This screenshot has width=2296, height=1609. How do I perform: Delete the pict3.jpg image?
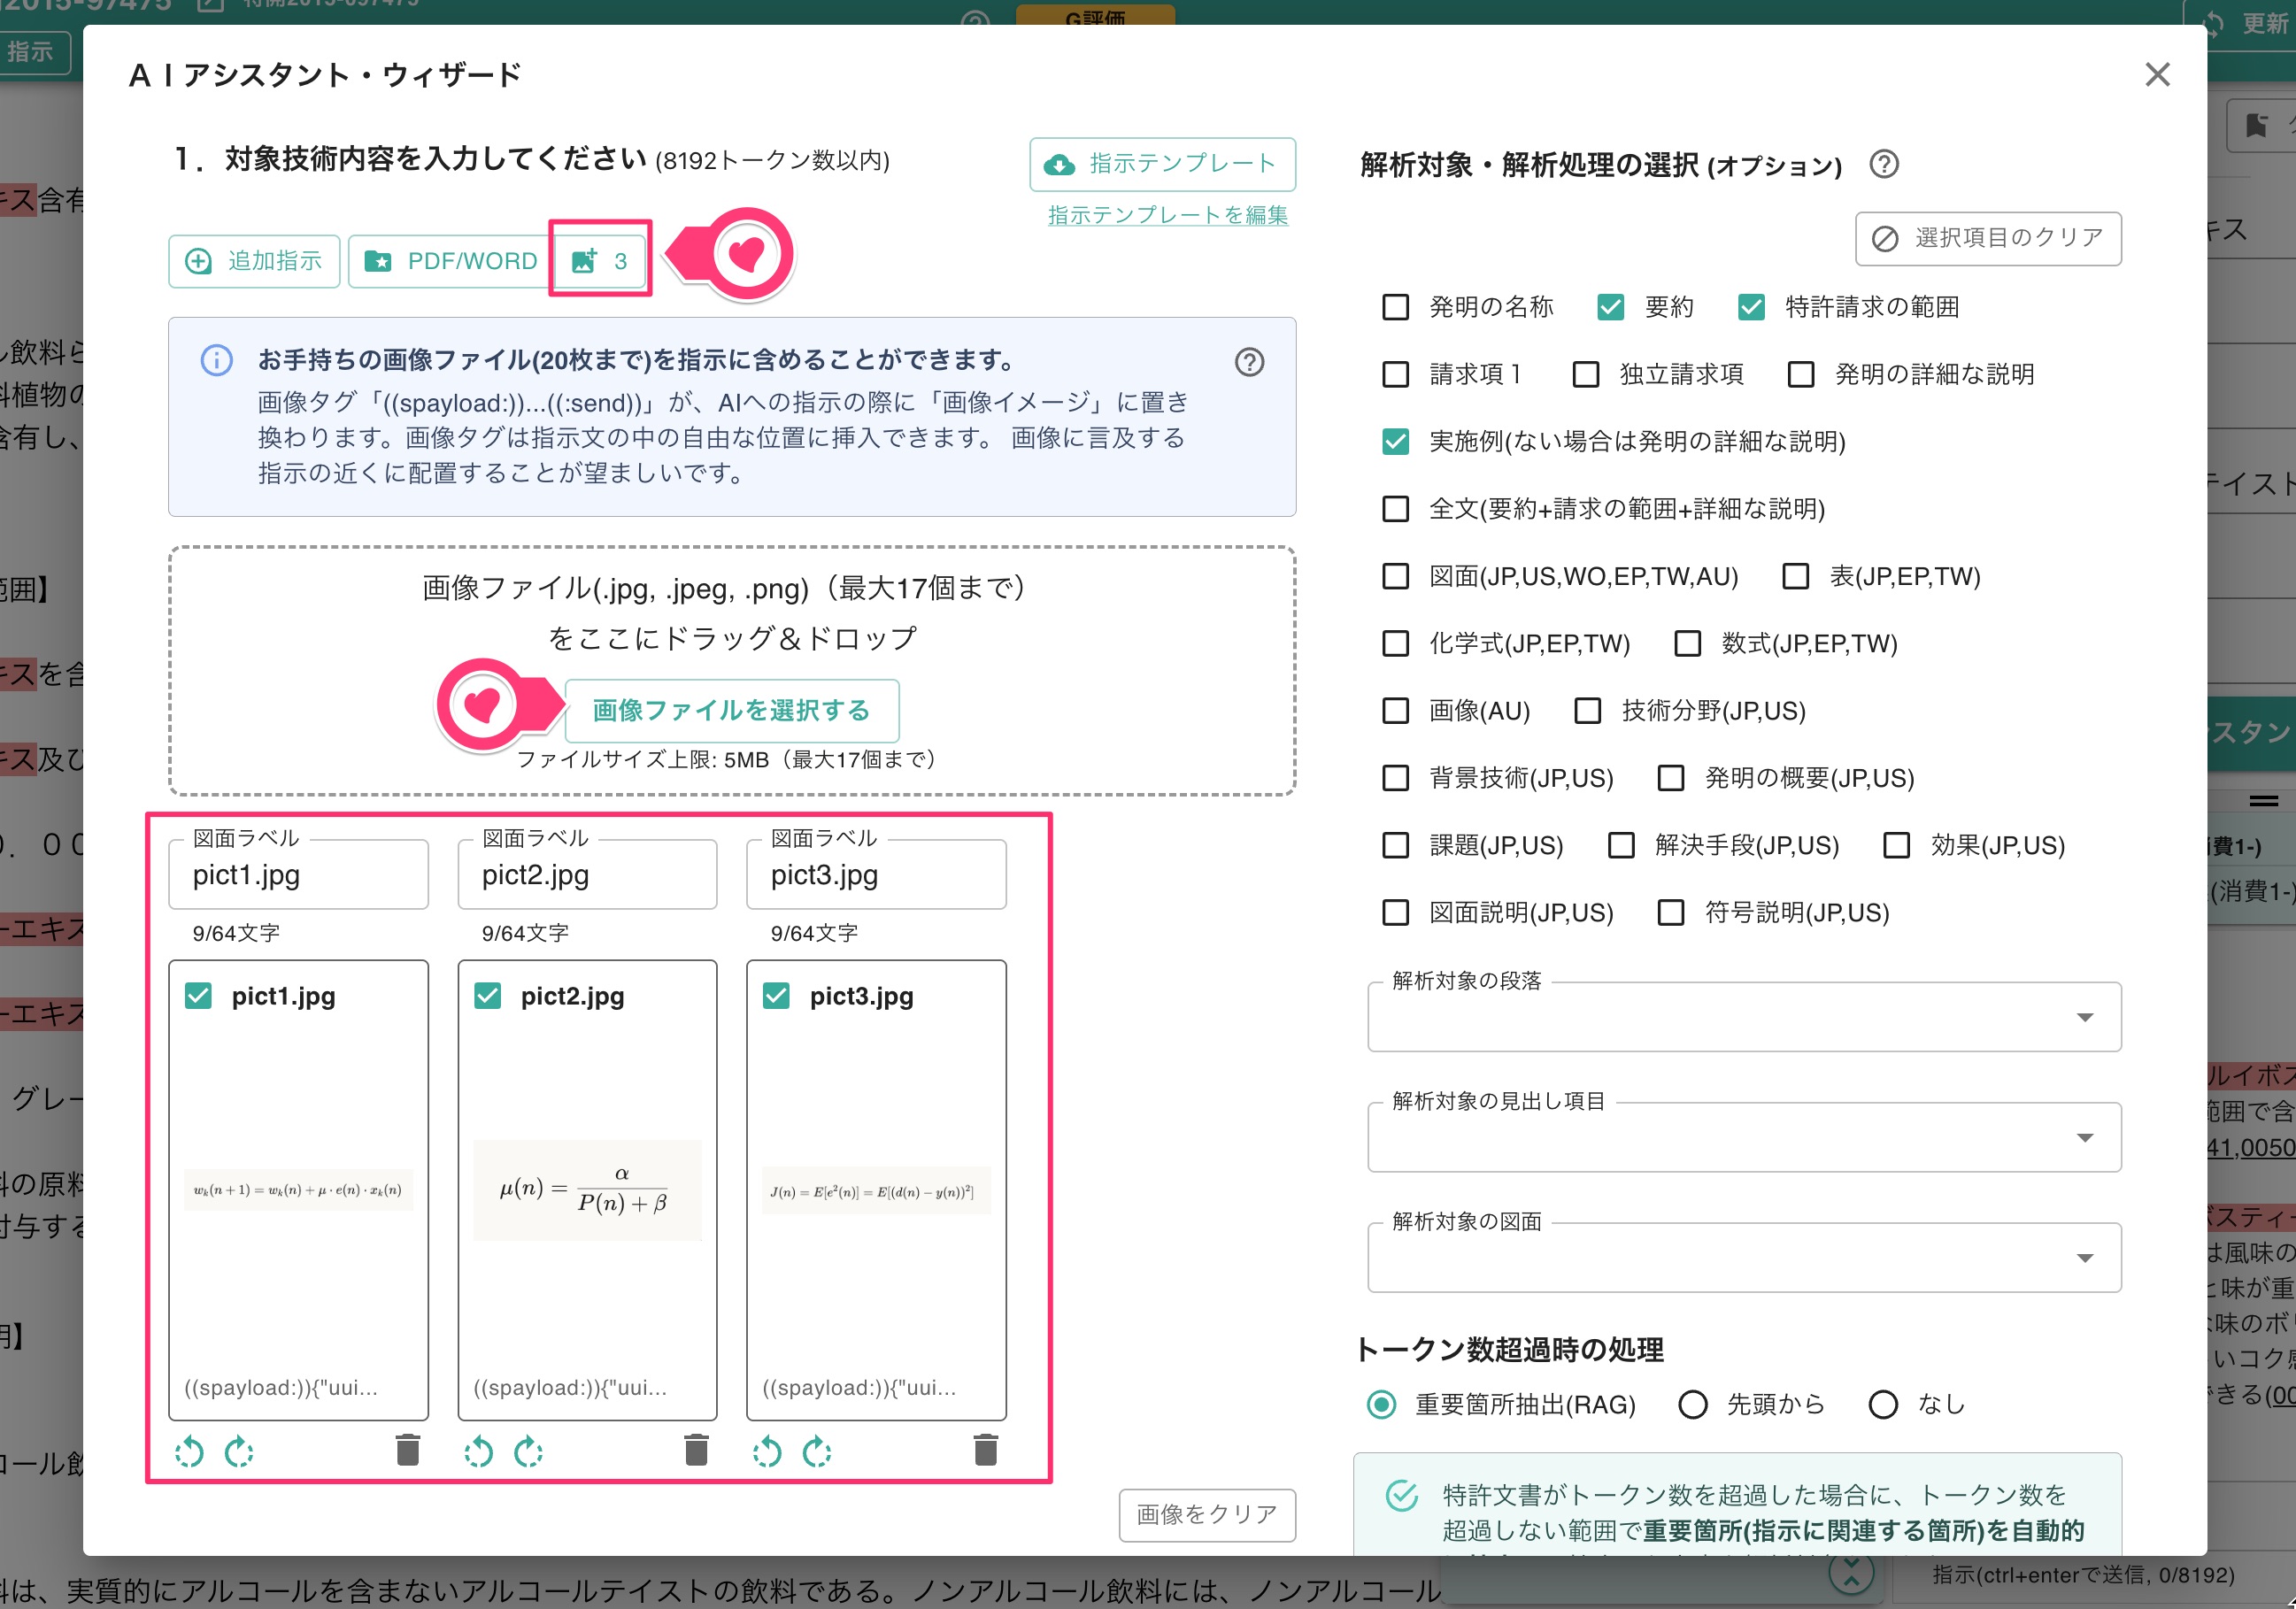985,1450
